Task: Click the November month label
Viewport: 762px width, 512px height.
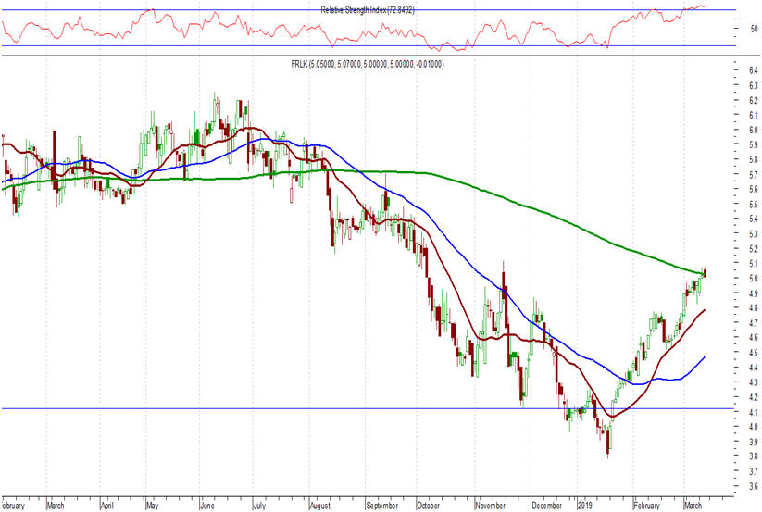Action: (x=491, y=506)
